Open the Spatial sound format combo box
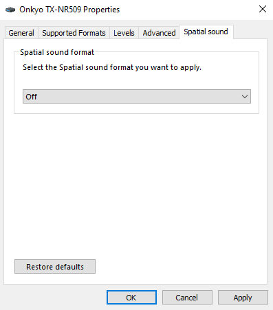This screenshot has width=273, height=310. click(x=137, y=97)
